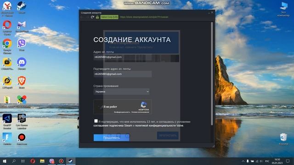Open the notification center icon
This screenshot has height=165, width=294.
click(288, 161)
